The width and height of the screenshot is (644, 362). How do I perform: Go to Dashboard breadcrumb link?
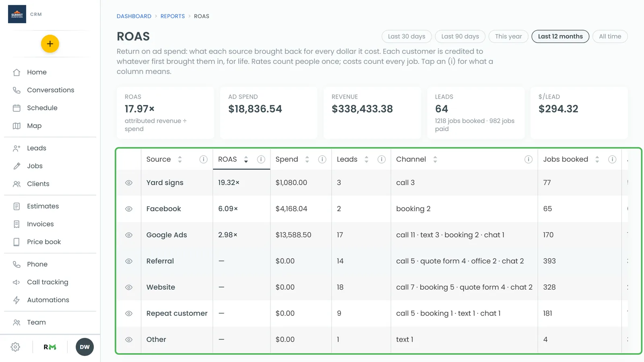click(x=134, y=16)
